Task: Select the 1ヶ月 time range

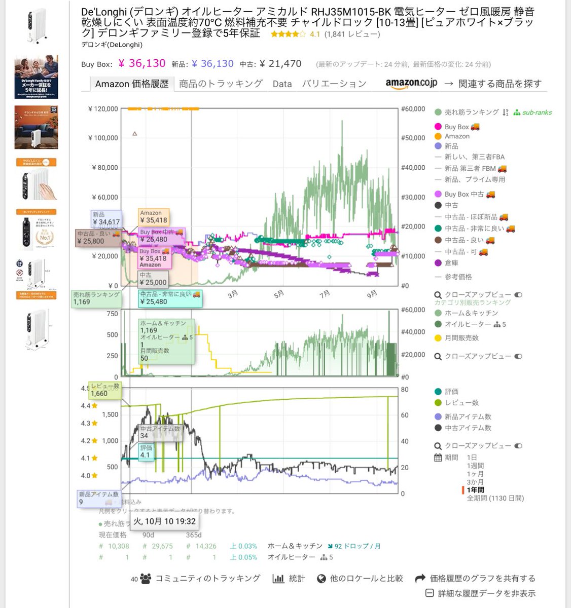Action: click(x=475, y=474)
